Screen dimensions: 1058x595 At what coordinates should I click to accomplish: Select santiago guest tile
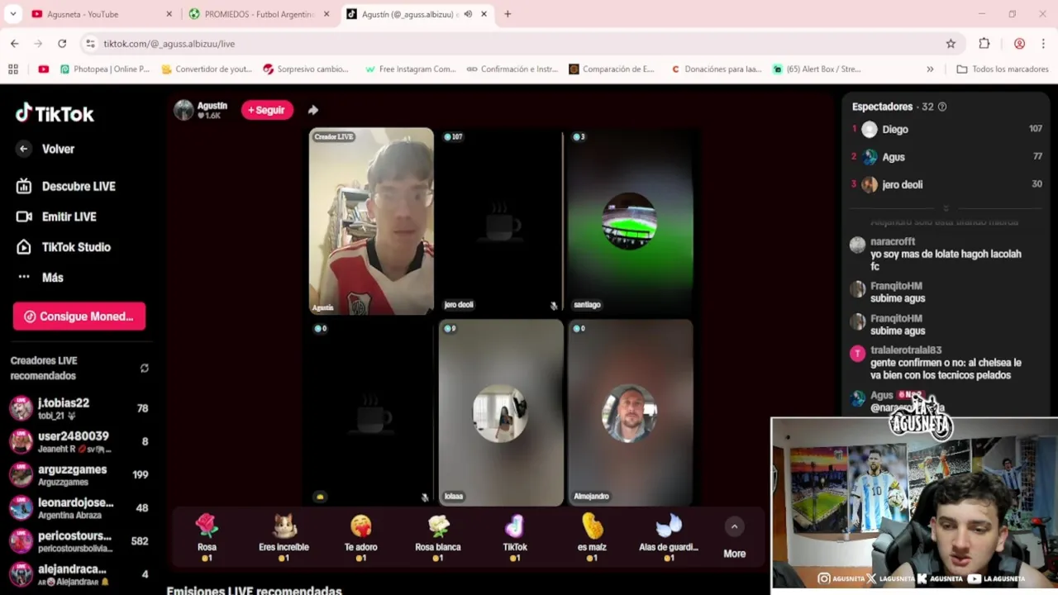pos(630,221)
